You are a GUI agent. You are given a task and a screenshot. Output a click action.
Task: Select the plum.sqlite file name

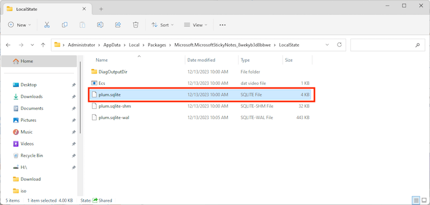pos(110,94)
